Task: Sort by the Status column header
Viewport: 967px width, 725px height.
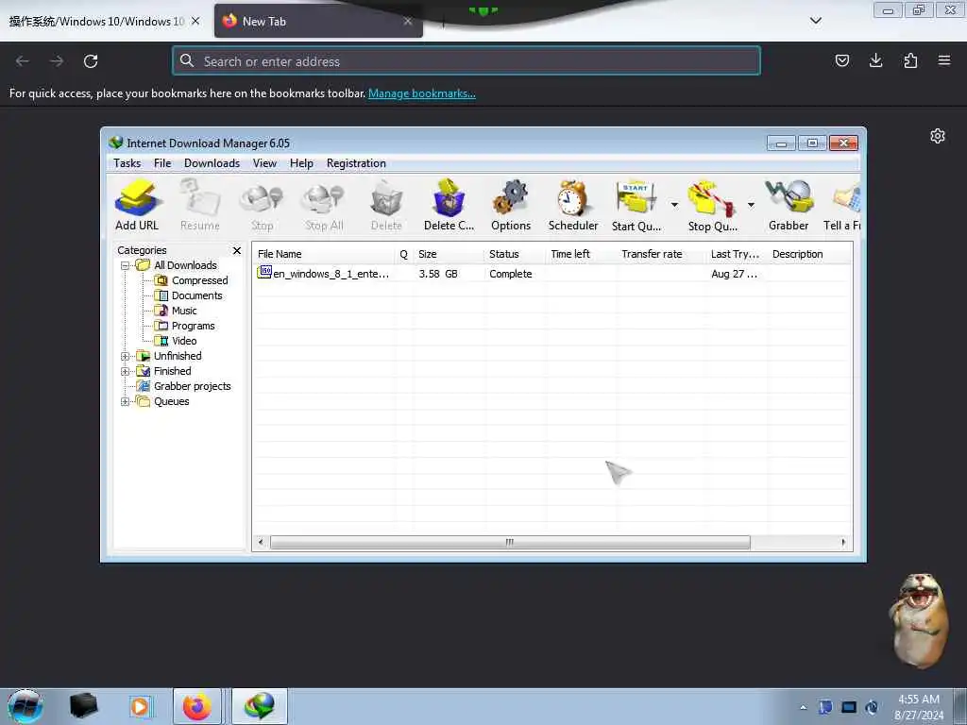Action: (516, 254)
